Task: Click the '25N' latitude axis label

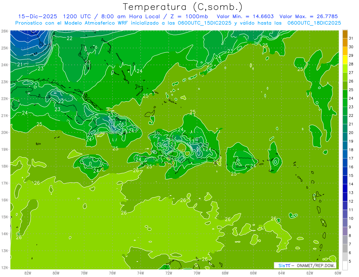Action: [x=4, y=48]
